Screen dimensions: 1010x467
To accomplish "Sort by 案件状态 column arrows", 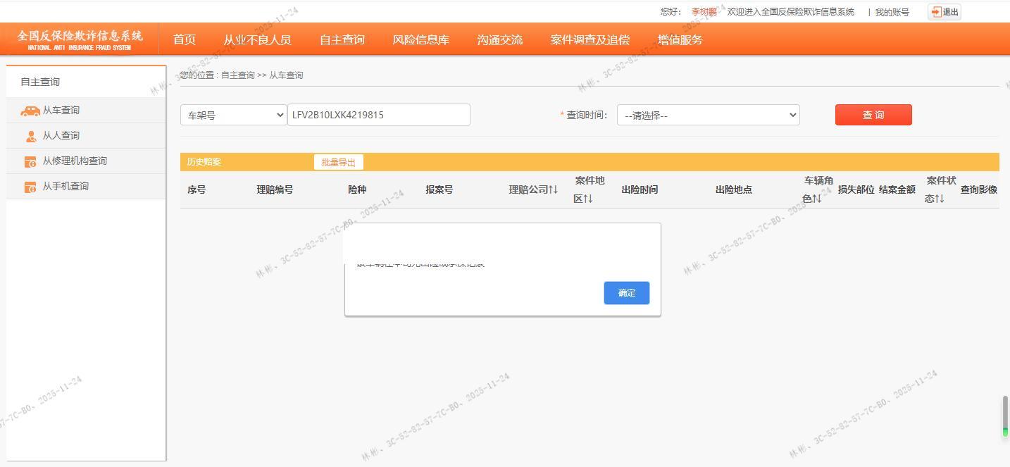I will click(939, 199).
